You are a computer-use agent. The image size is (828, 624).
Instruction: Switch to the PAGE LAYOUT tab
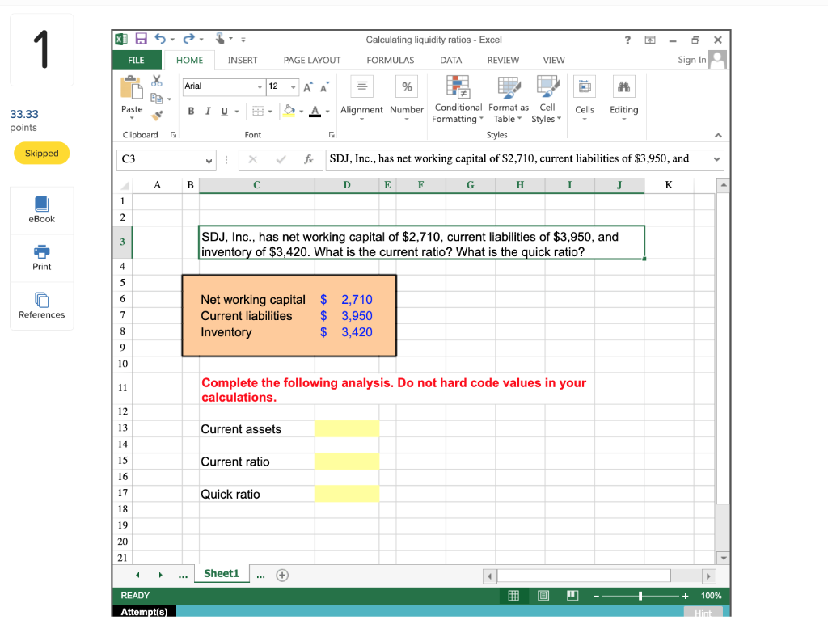tap(312, 60)
